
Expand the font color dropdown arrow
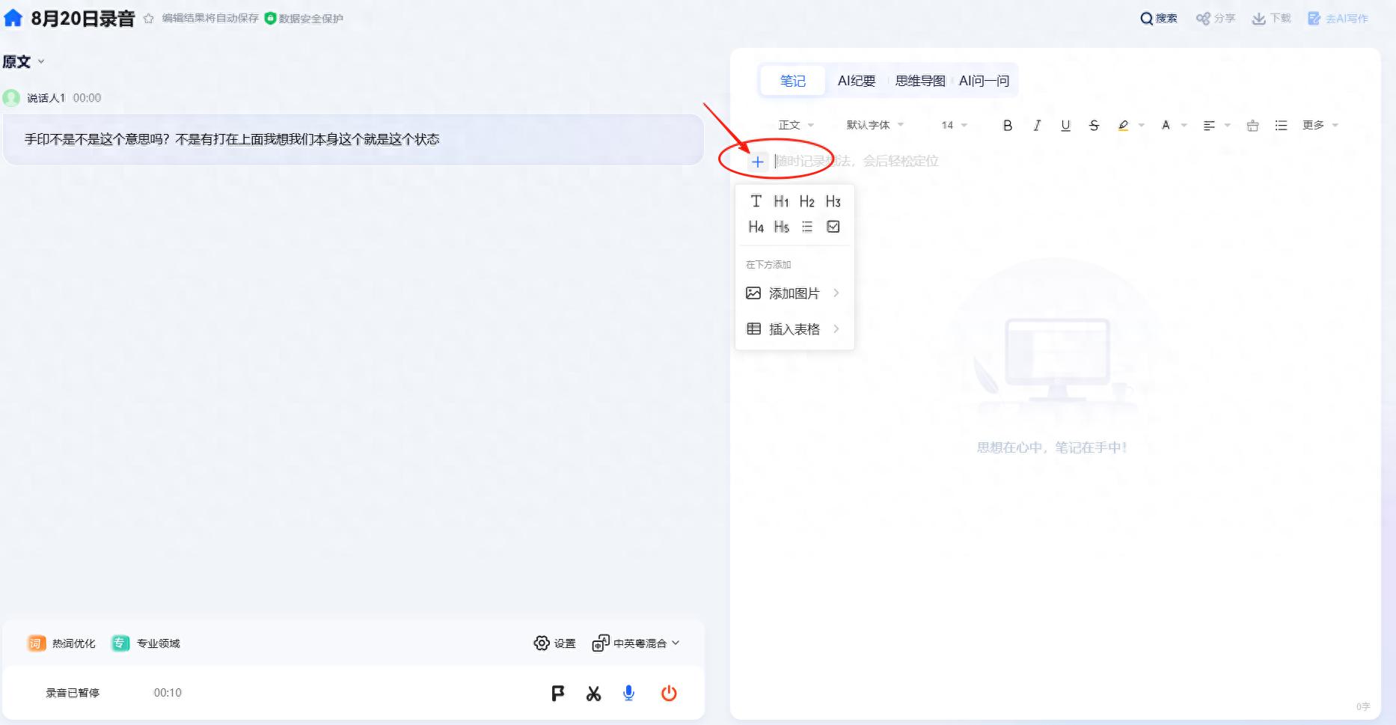[x=1184, y=126]
